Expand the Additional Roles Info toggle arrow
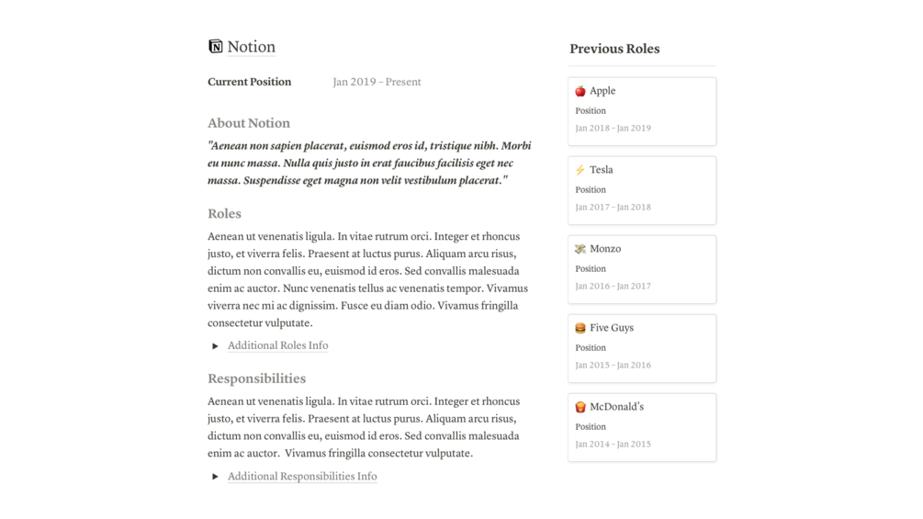This screenshot has height=519, width=923. point(216,346)
